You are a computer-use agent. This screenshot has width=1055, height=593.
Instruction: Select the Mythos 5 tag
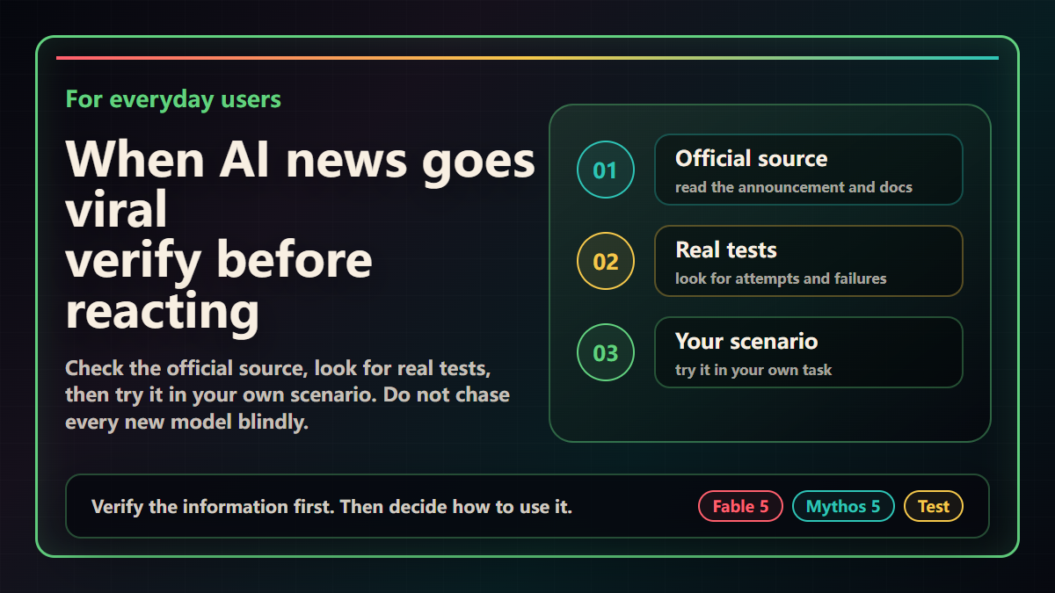[x=843, y=506]
